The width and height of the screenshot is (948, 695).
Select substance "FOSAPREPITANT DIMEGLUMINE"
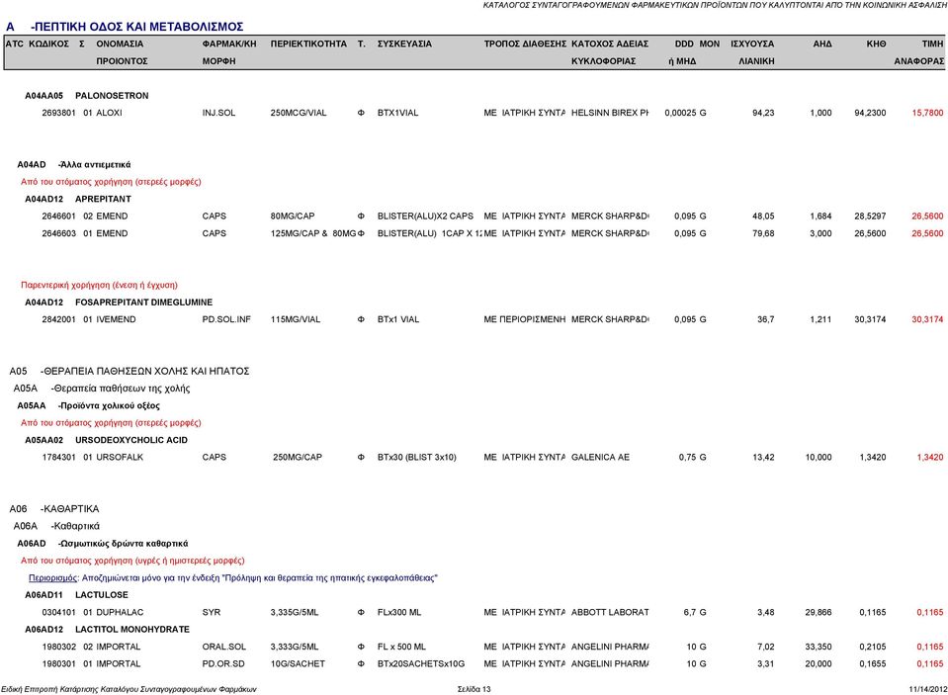[x=144, y=303]
